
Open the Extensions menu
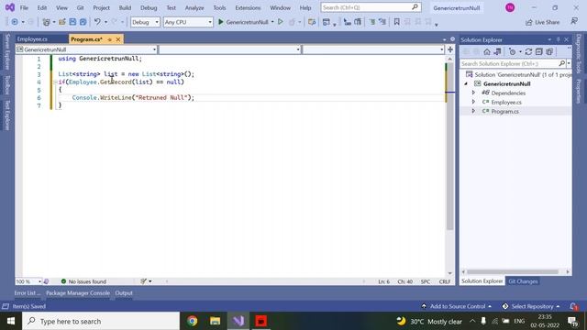pos(248,8)
